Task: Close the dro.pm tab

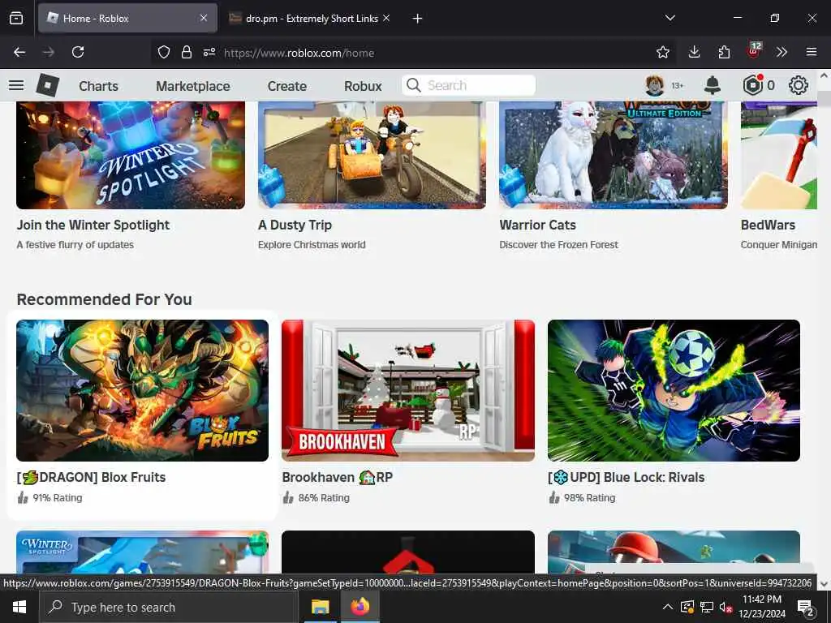Action: coord(386,18)
